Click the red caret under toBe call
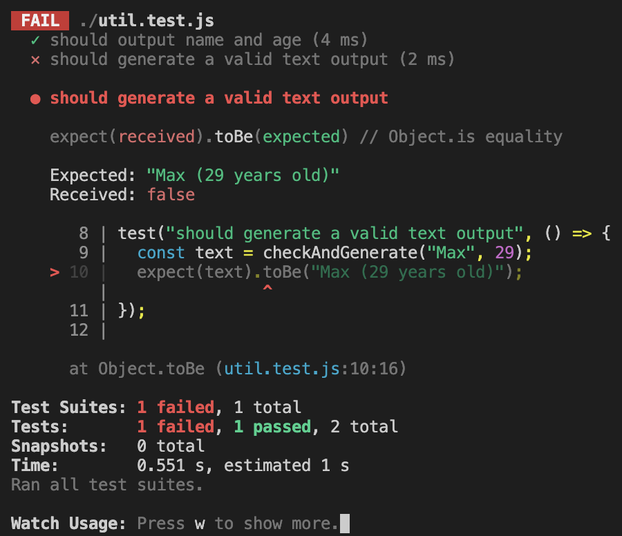The width and height of the screenshot is (622, 536). pos(267,288)
